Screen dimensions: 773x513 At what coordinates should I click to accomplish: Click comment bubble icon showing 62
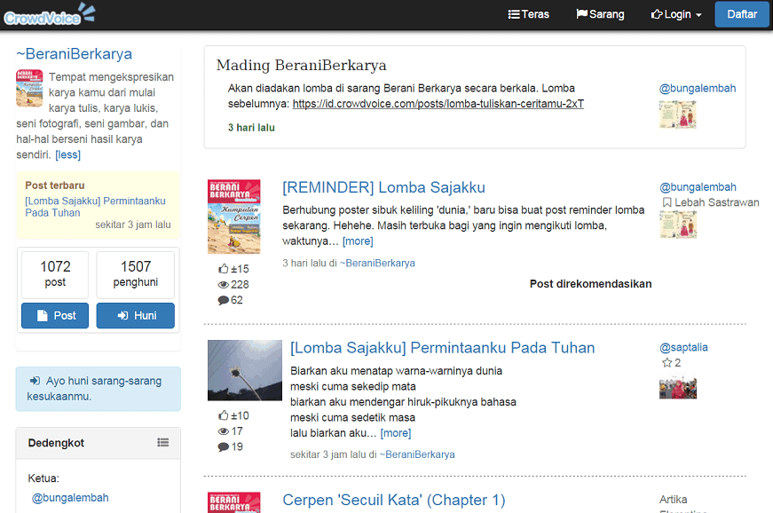coord(224,301)
